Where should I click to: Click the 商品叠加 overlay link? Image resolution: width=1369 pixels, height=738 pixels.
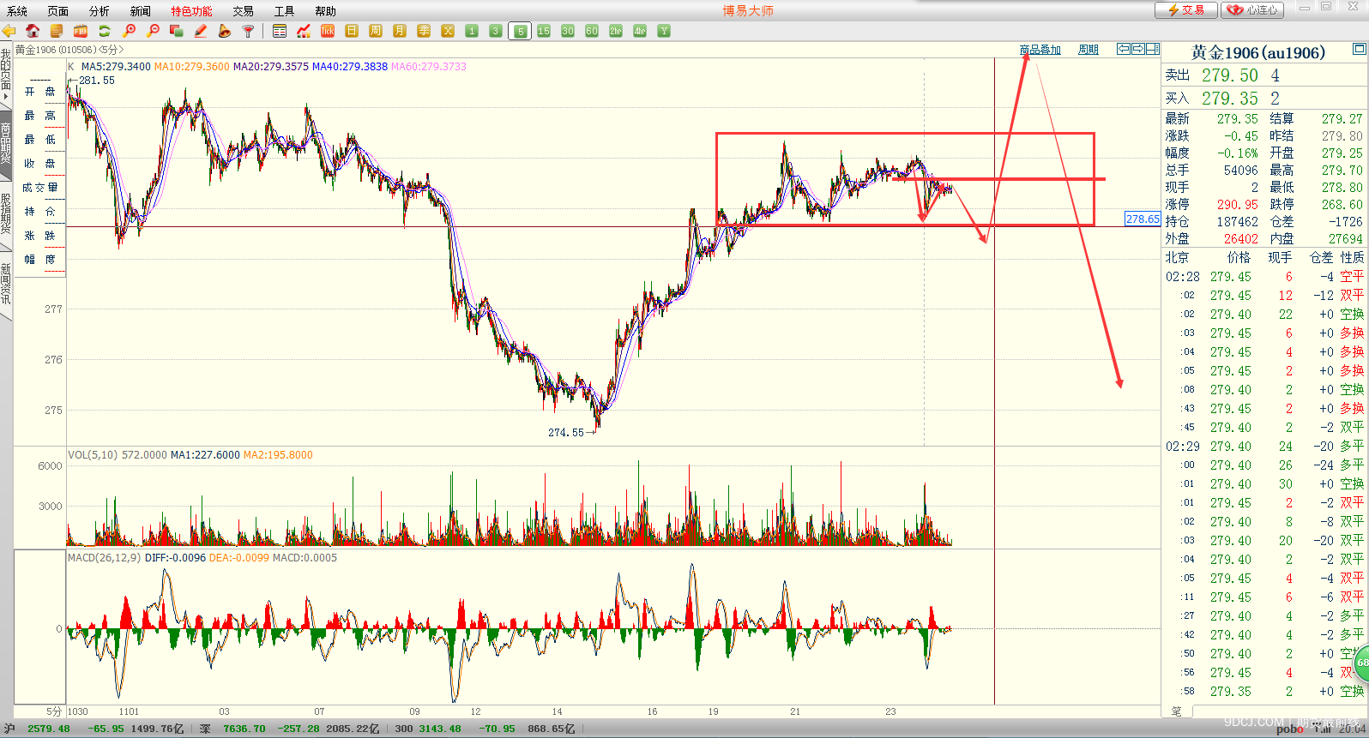(x=1040, y=50)
